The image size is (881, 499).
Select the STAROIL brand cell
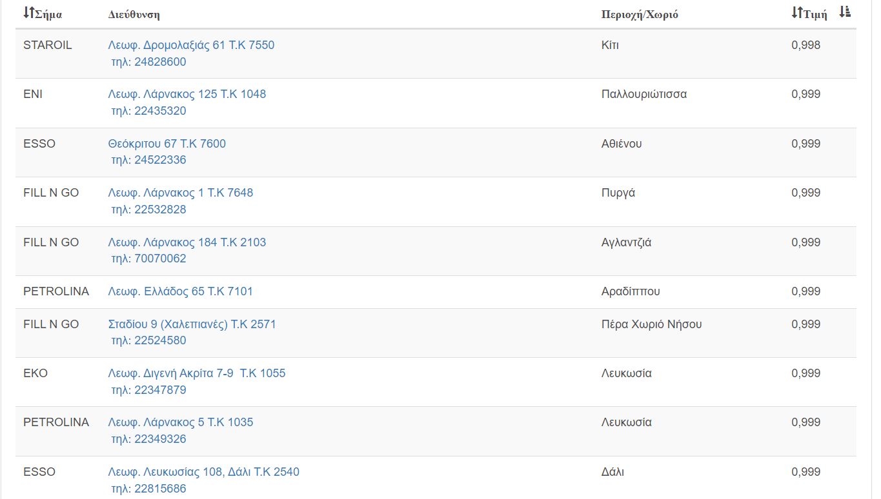[48, 45]
